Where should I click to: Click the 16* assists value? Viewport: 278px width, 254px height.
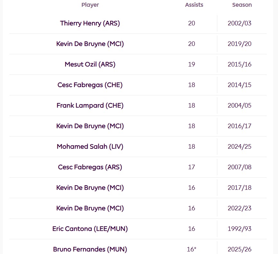coord(192,249)
